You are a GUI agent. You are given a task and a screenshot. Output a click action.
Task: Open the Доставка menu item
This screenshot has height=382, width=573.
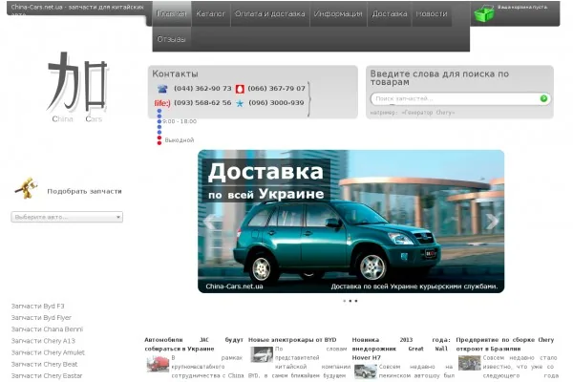390,13
